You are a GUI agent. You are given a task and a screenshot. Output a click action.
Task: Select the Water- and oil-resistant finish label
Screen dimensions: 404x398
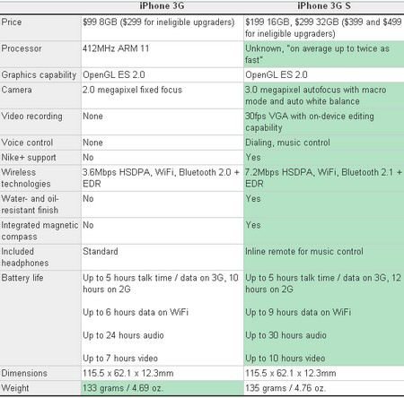[30, 204]
